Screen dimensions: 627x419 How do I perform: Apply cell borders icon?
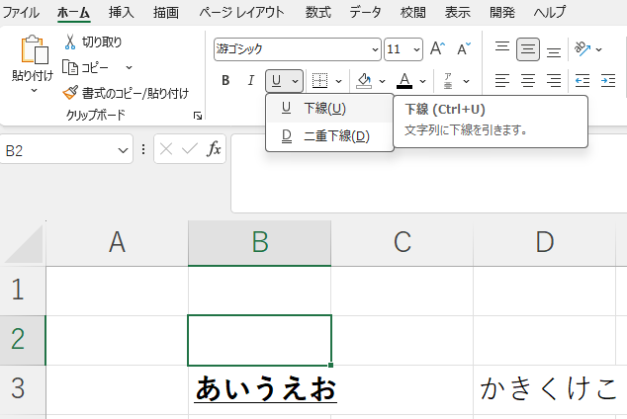click(319, 81)
